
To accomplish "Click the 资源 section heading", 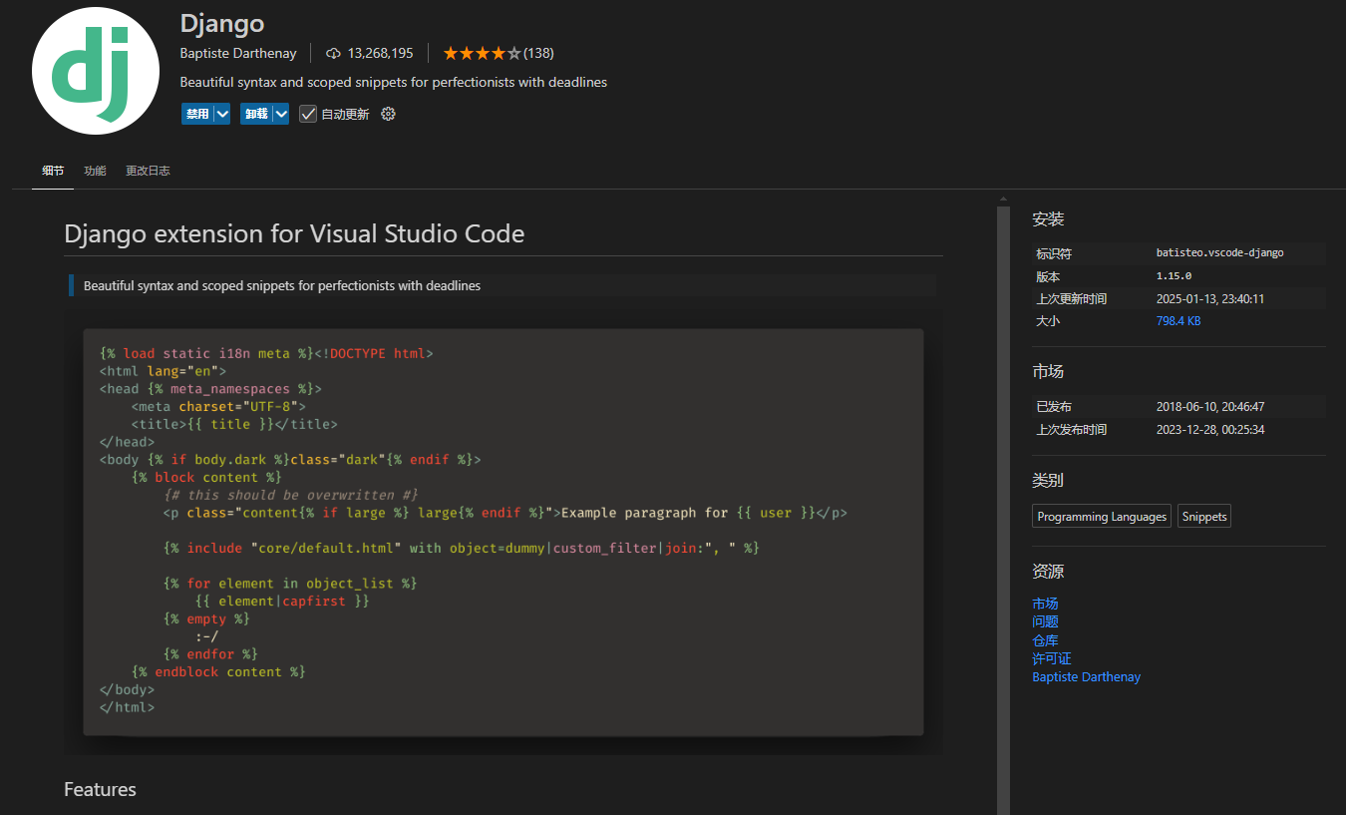I will click(1048, 572).
